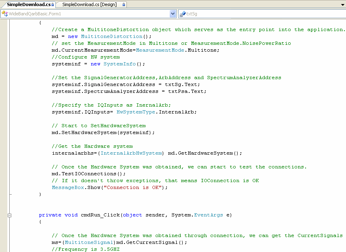The image size is (346, 252).
Task: Collapse the cmdRun_Click method region
Action: (x=9, y=215)
